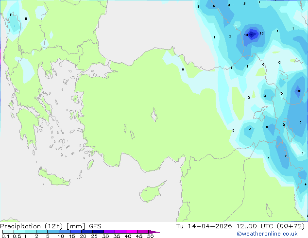Pick the 15–20 mm blue legend swatch
This screenshot has width=308, height=238.
pyautogui.click(x=76, y=232)
